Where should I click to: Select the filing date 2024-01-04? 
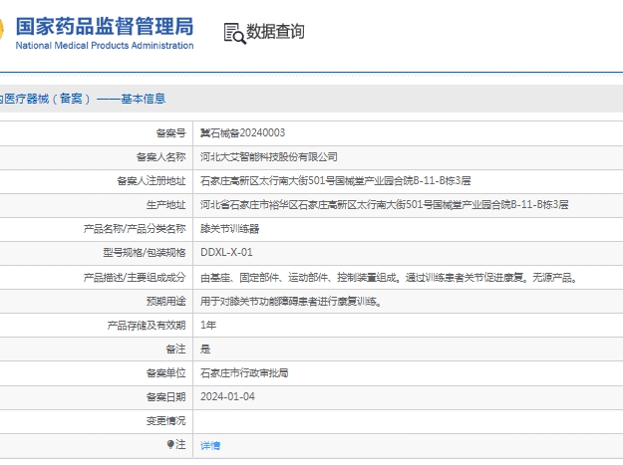click(227, 396)
